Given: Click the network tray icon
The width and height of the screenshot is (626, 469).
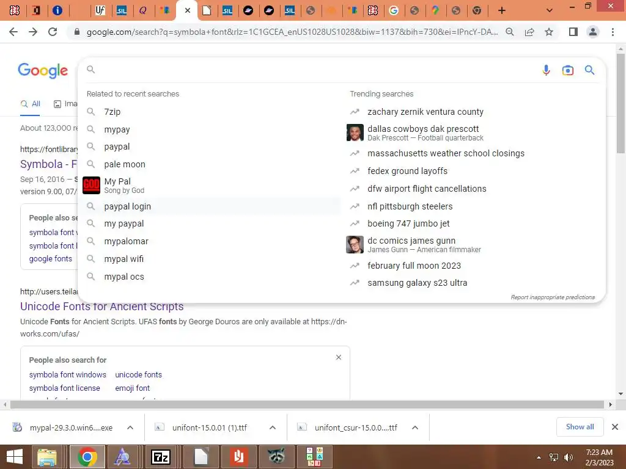Looking at the screenshot, I should coord(554,457).
